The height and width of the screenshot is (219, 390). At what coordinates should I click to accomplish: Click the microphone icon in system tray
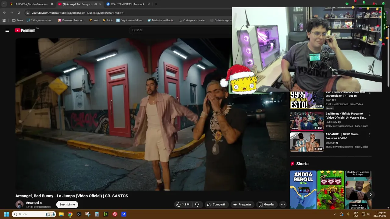click(348, 214)
